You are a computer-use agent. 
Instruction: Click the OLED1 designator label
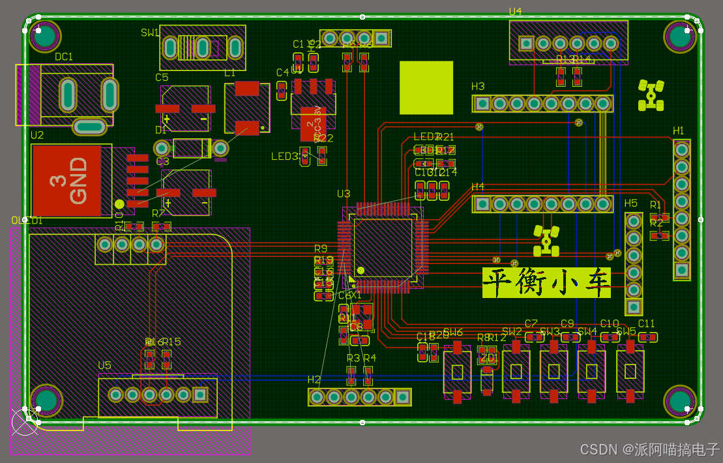(x=27, y=220)
